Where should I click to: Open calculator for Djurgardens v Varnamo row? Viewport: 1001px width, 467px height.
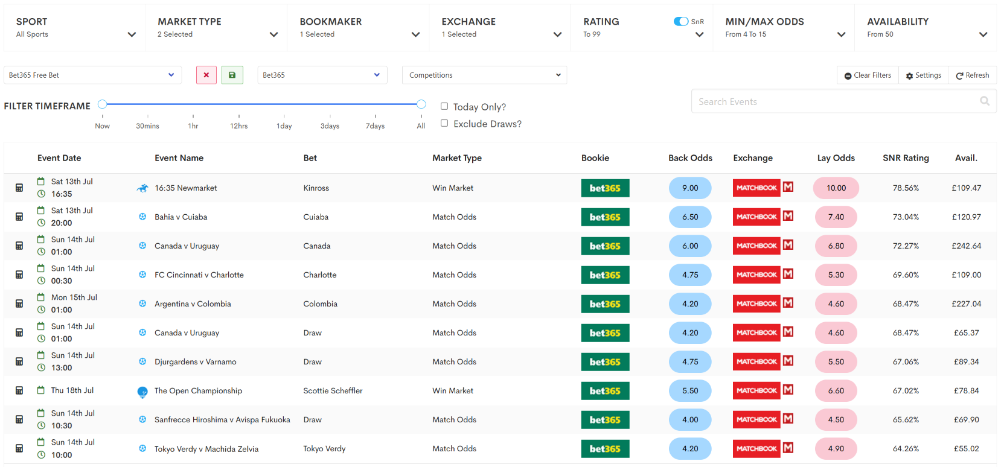19,361
